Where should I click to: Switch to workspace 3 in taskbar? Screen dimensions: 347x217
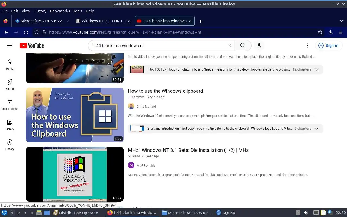[25, 213]
